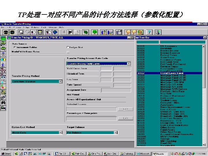
Task: Click the red hierarchy sidebar icon
Action: click(x=3, y=70)
